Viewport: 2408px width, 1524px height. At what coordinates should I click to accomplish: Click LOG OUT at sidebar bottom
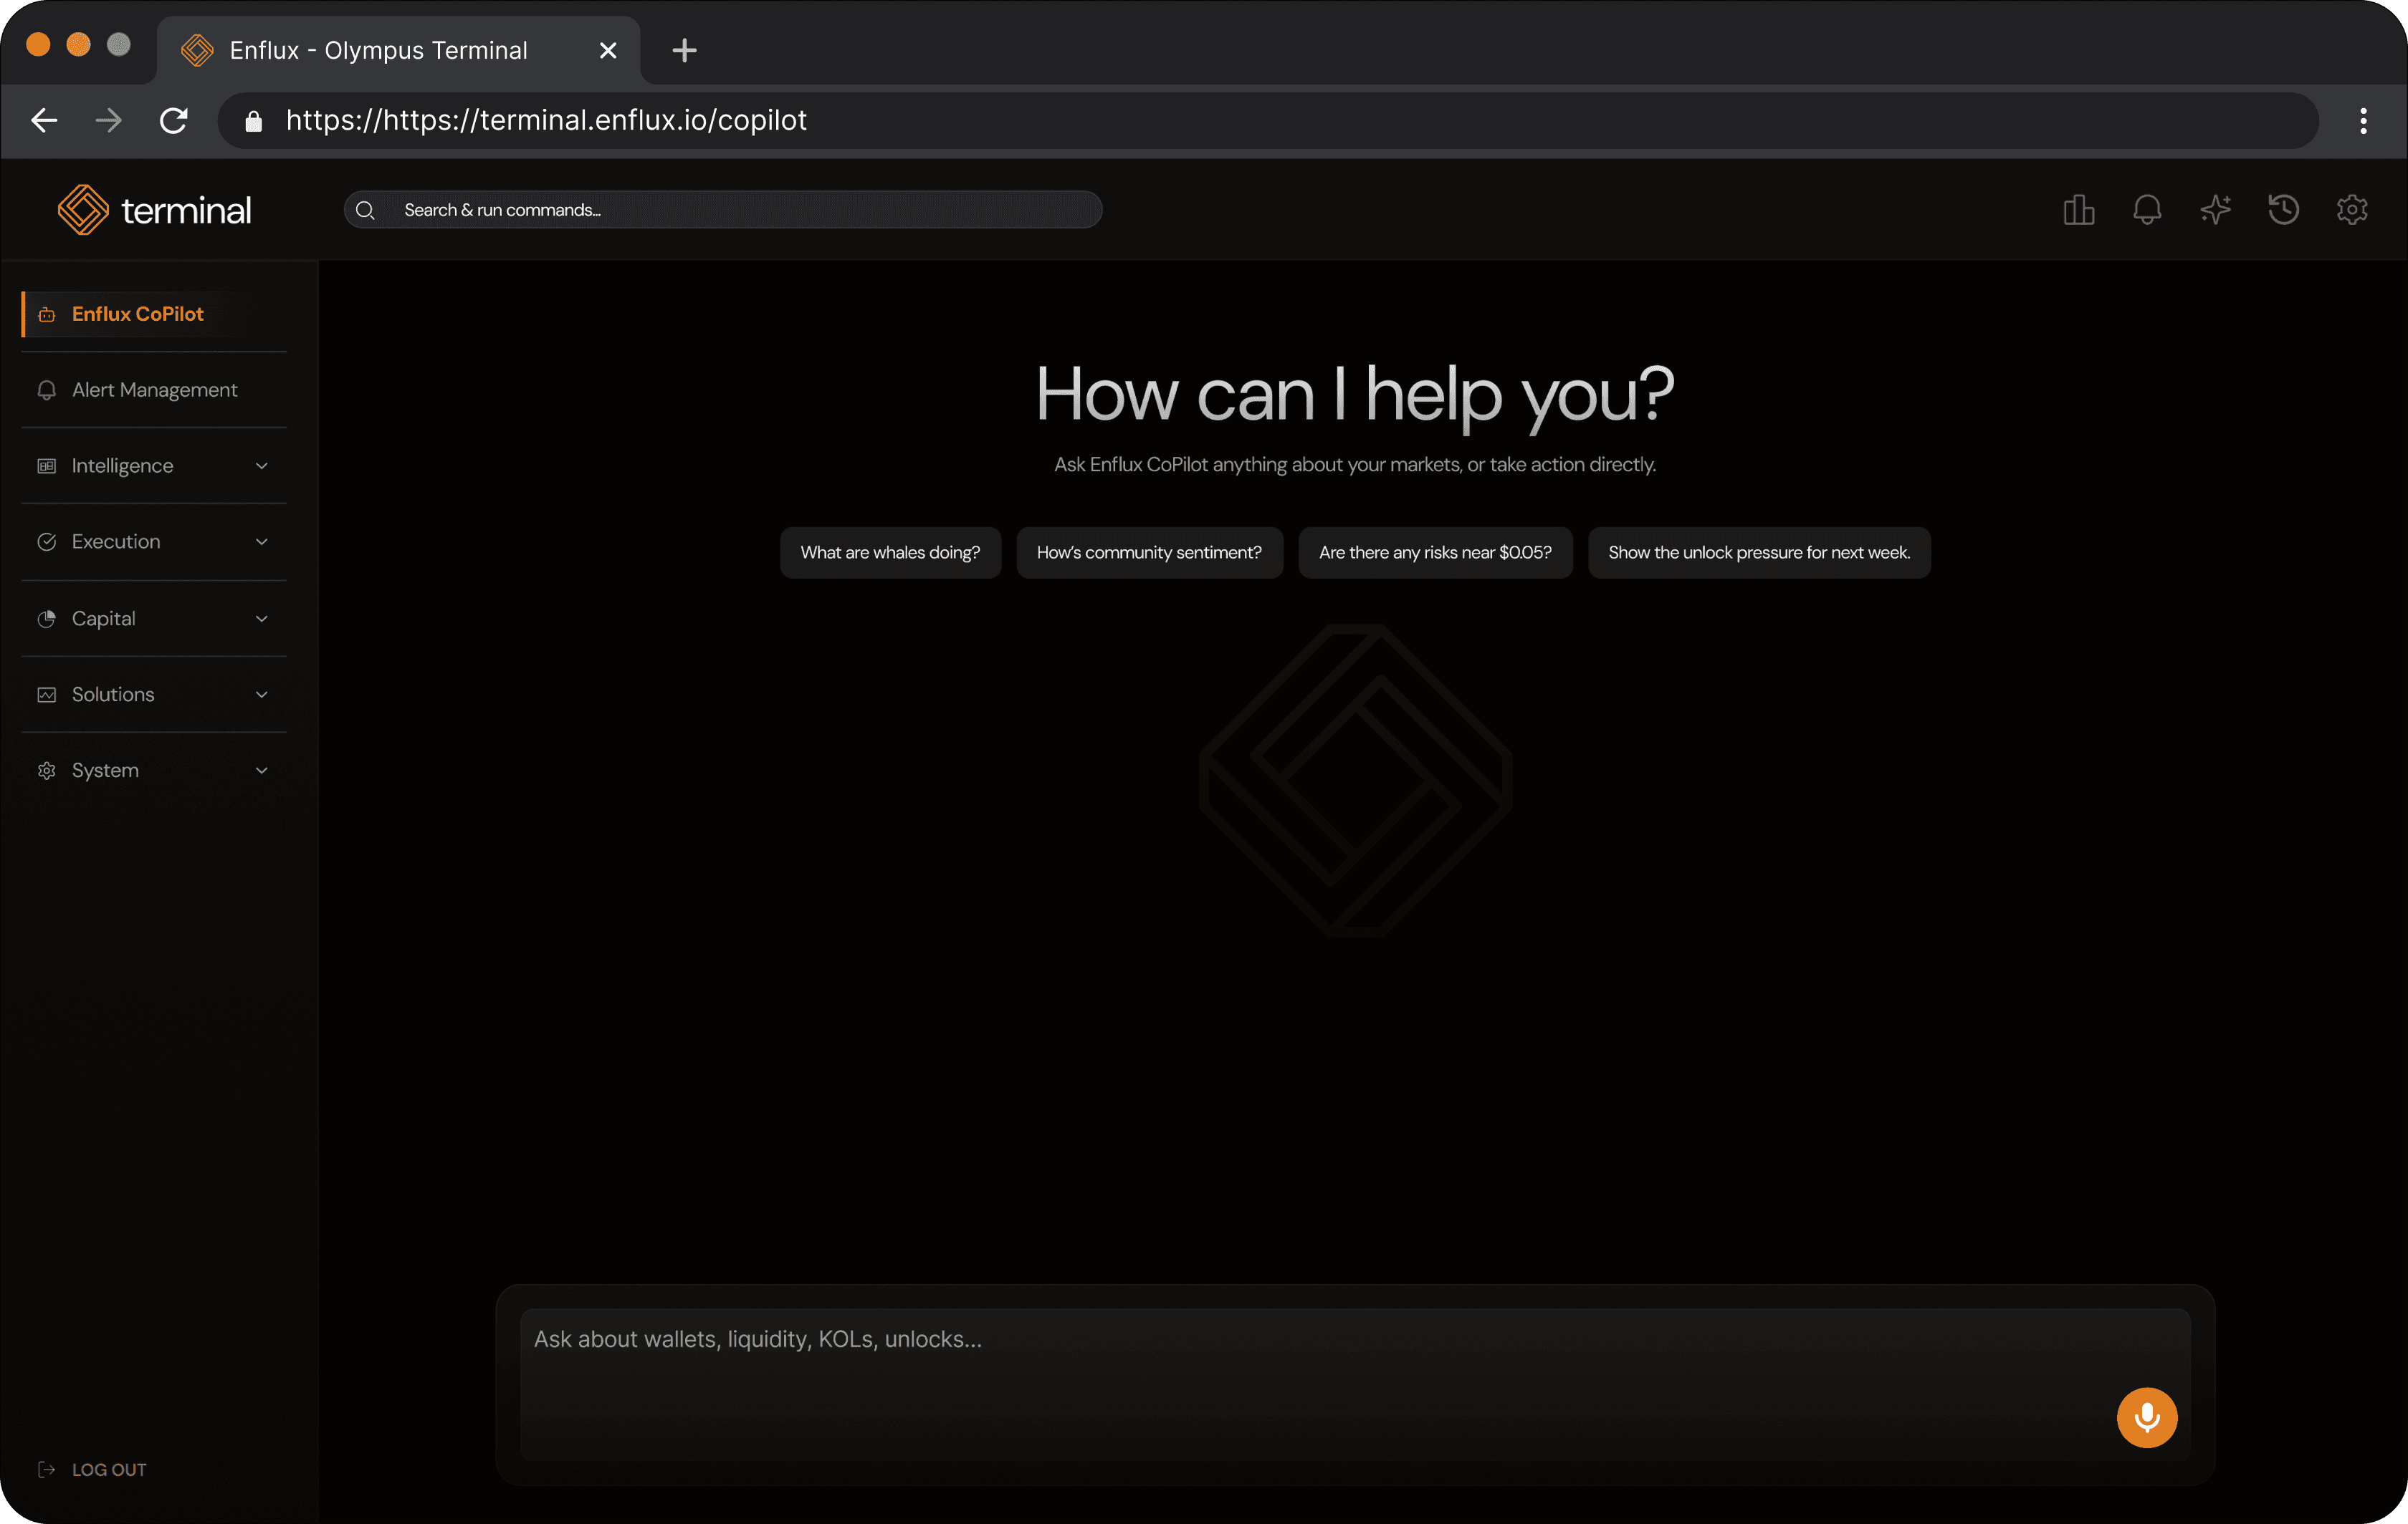tap(108, 1469)
